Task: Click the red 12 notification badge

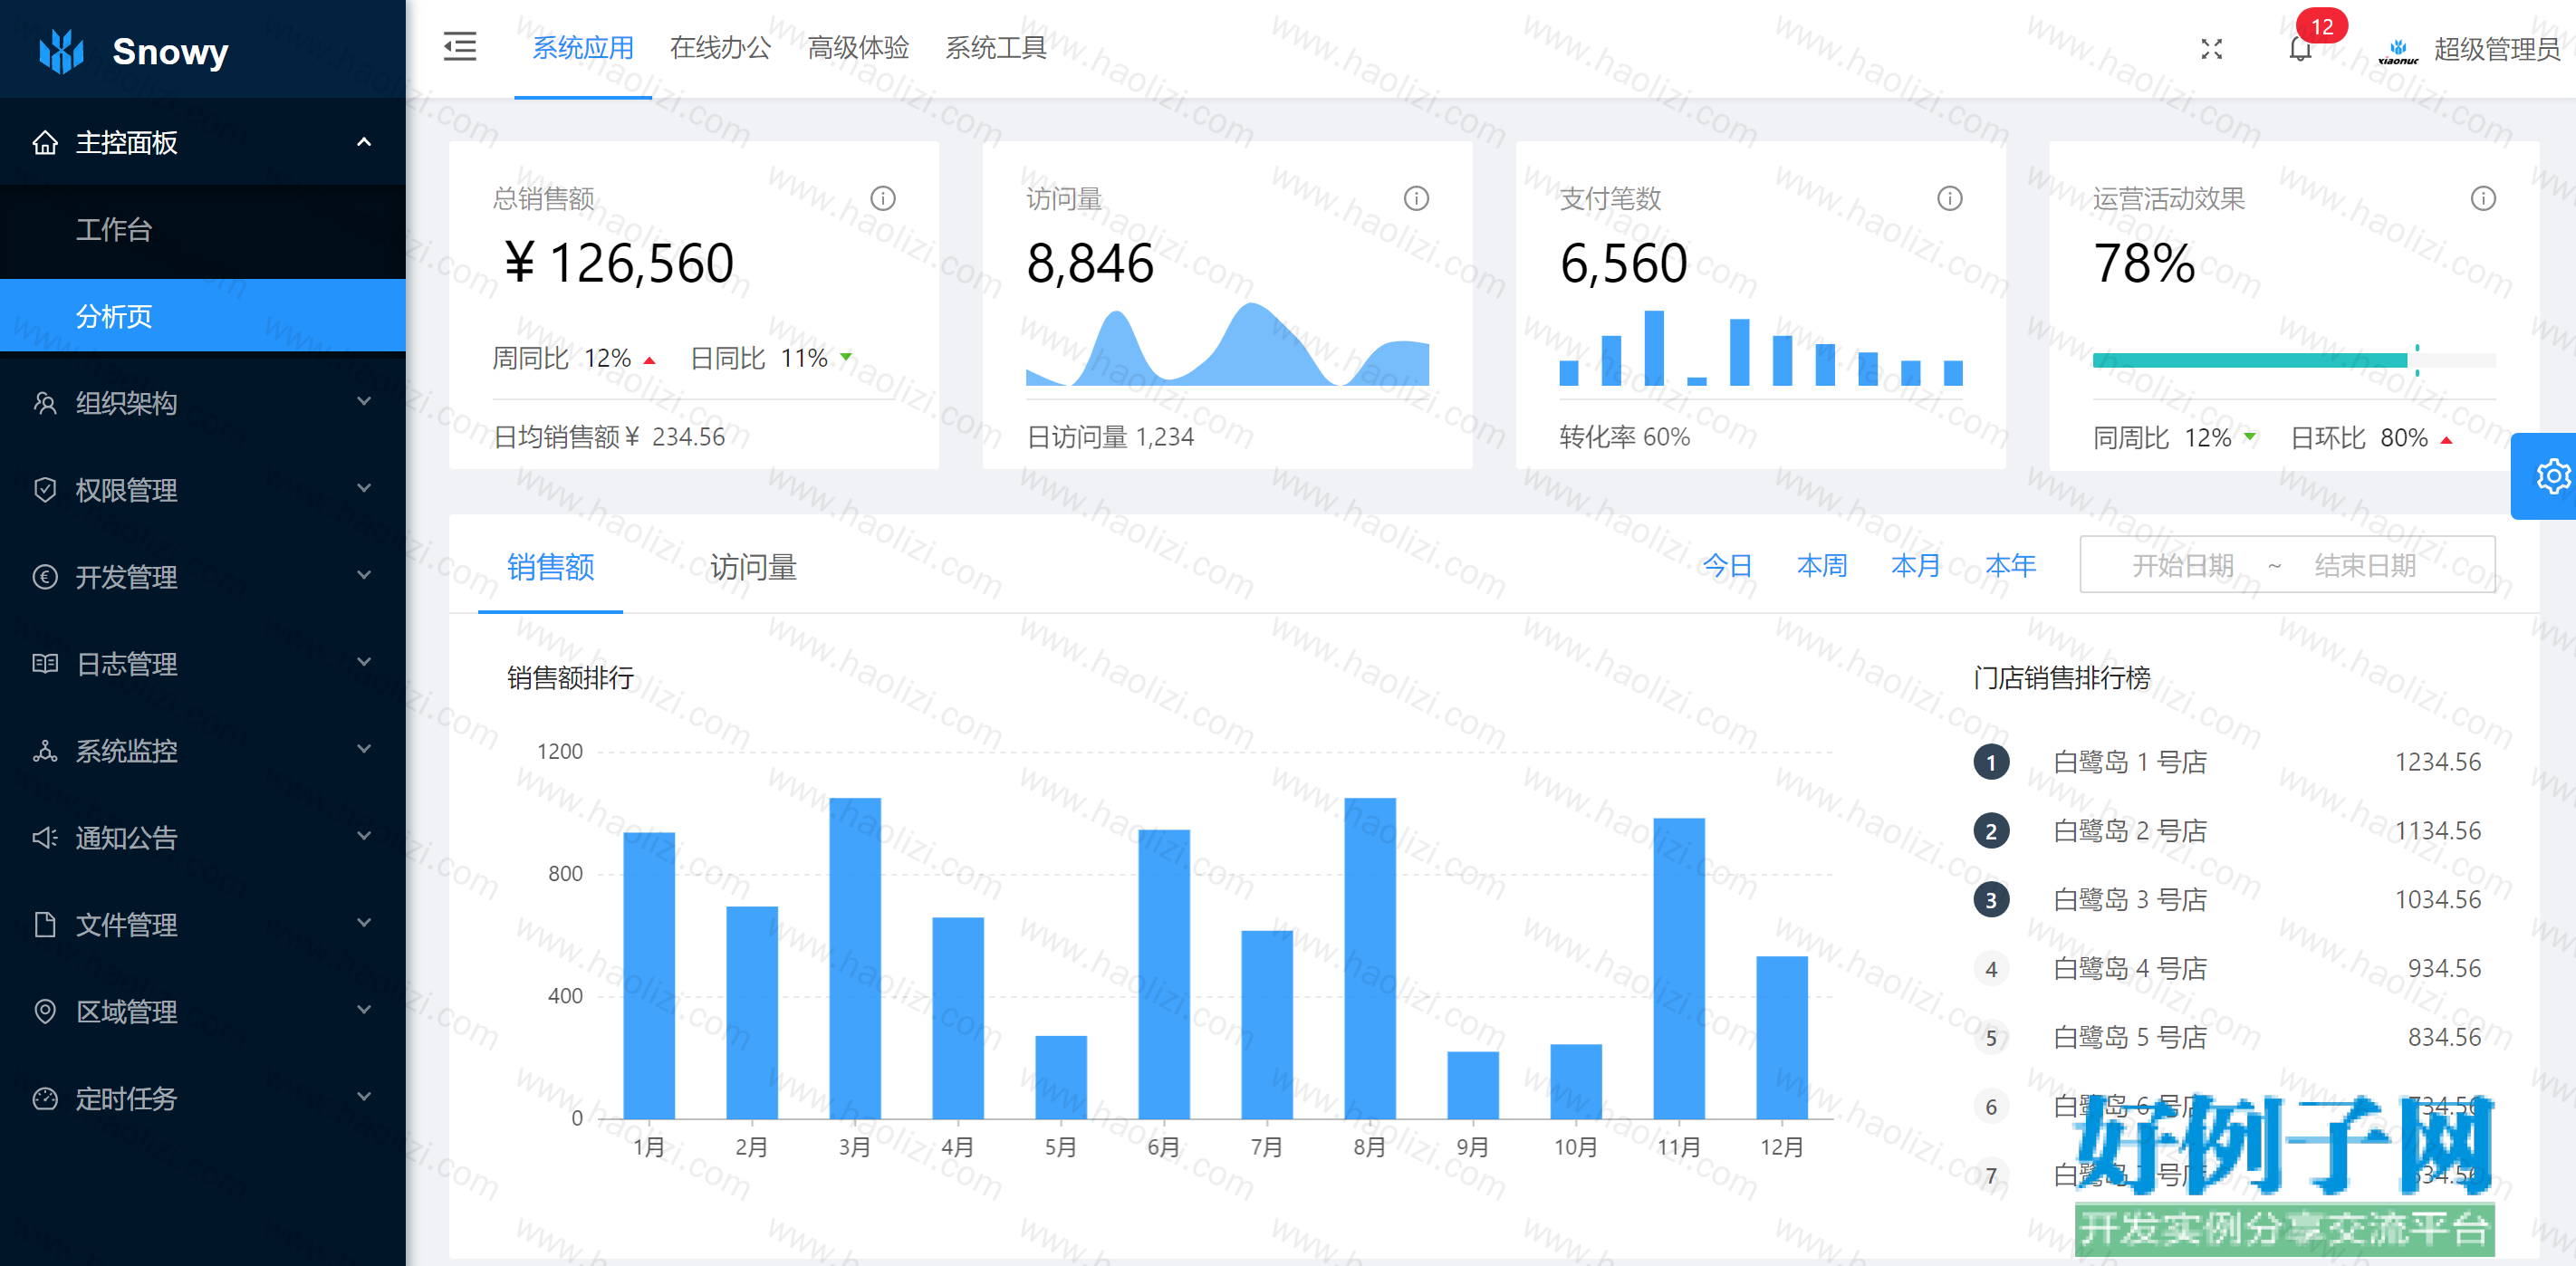Action: (2322, 26)
